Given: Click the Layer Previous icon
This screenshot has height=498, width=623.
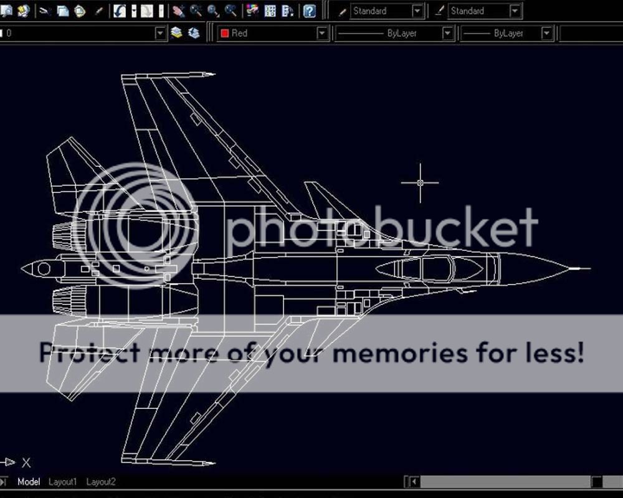Looking at the screenshot, I should click(x=194, y=33).
